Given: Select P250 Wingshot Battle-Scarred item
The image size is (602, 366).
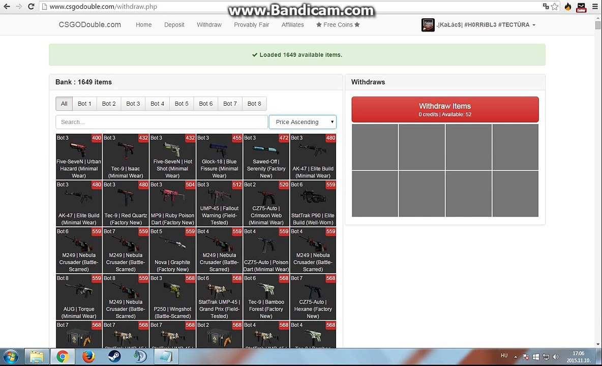Looking at the screenshot, I should click(172, 297).
